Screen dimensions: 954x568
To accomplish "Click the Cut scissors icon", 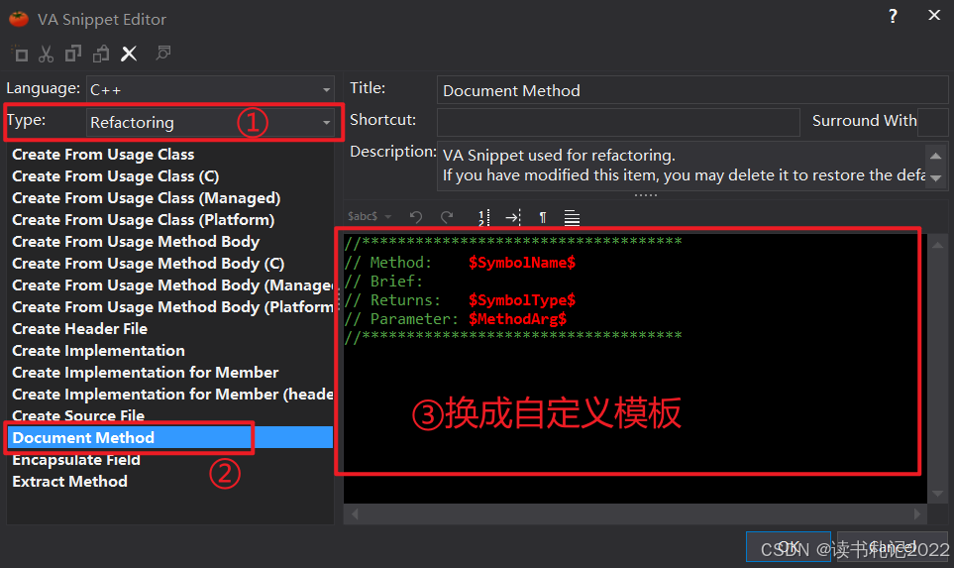I will 47,55.
